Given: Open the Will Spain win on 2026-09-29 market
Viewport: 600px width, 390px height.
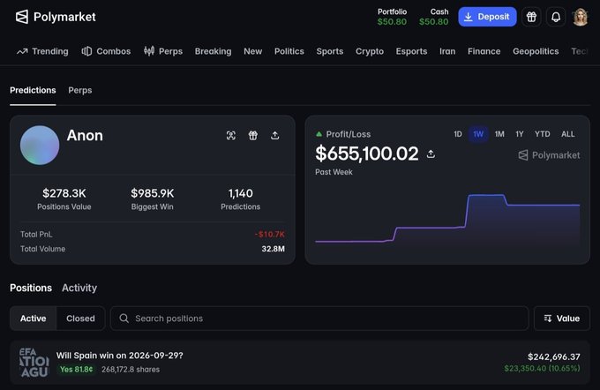Looking at the screenshot, I should 120,356.
